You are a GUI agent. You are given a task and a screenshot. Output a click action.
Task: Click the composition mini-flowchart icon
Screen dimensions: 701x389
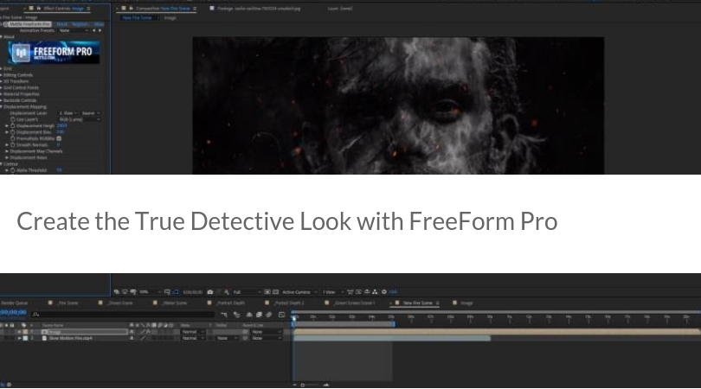(x=224, y=315)
